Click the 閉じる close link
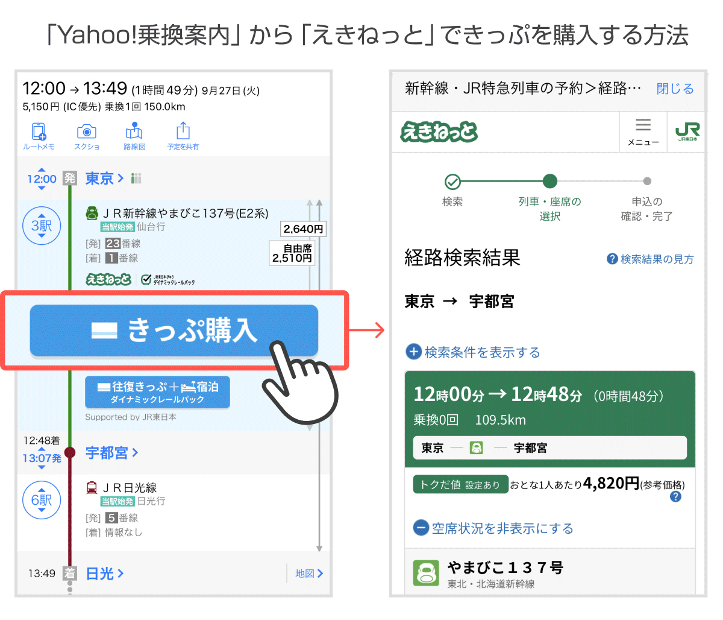The image size is (723, 620). 675,89
